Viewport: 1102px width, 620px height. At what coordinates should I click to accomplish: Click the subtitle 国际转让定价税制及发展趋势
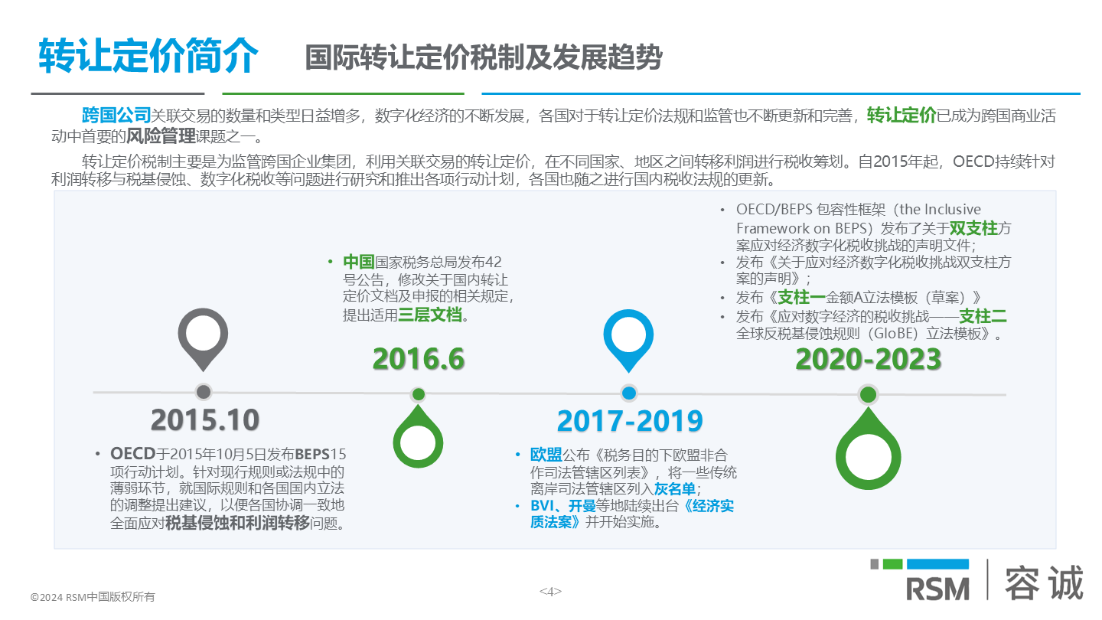pos(483,57)
